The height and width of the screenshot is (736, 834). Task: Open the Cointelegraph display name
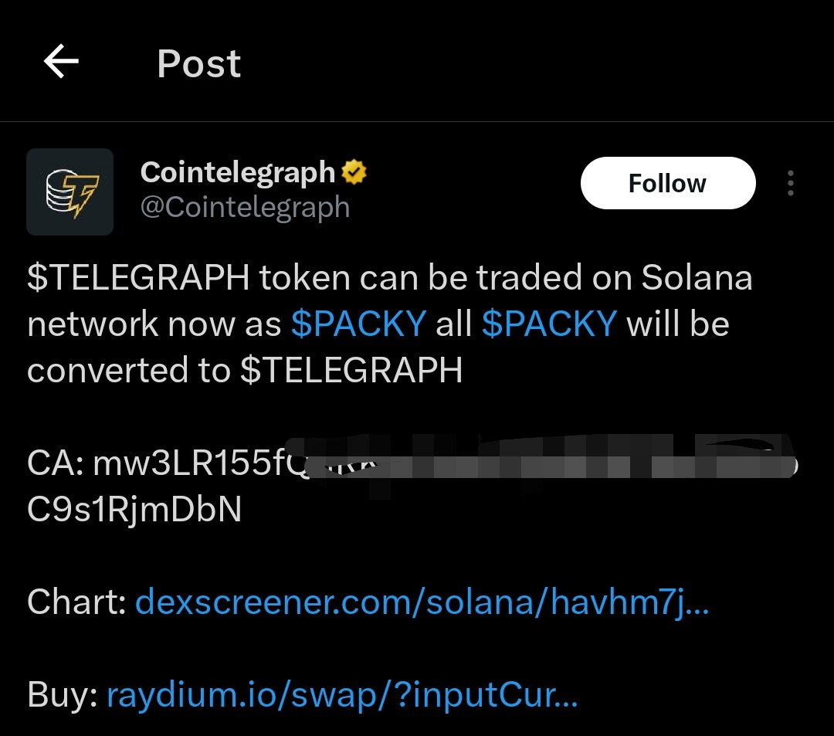[238, 172]
